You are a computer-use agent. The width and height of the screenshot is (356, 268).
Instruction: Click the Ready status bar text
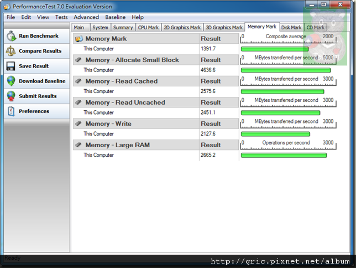pyautogui.click(x=13, y=258)
